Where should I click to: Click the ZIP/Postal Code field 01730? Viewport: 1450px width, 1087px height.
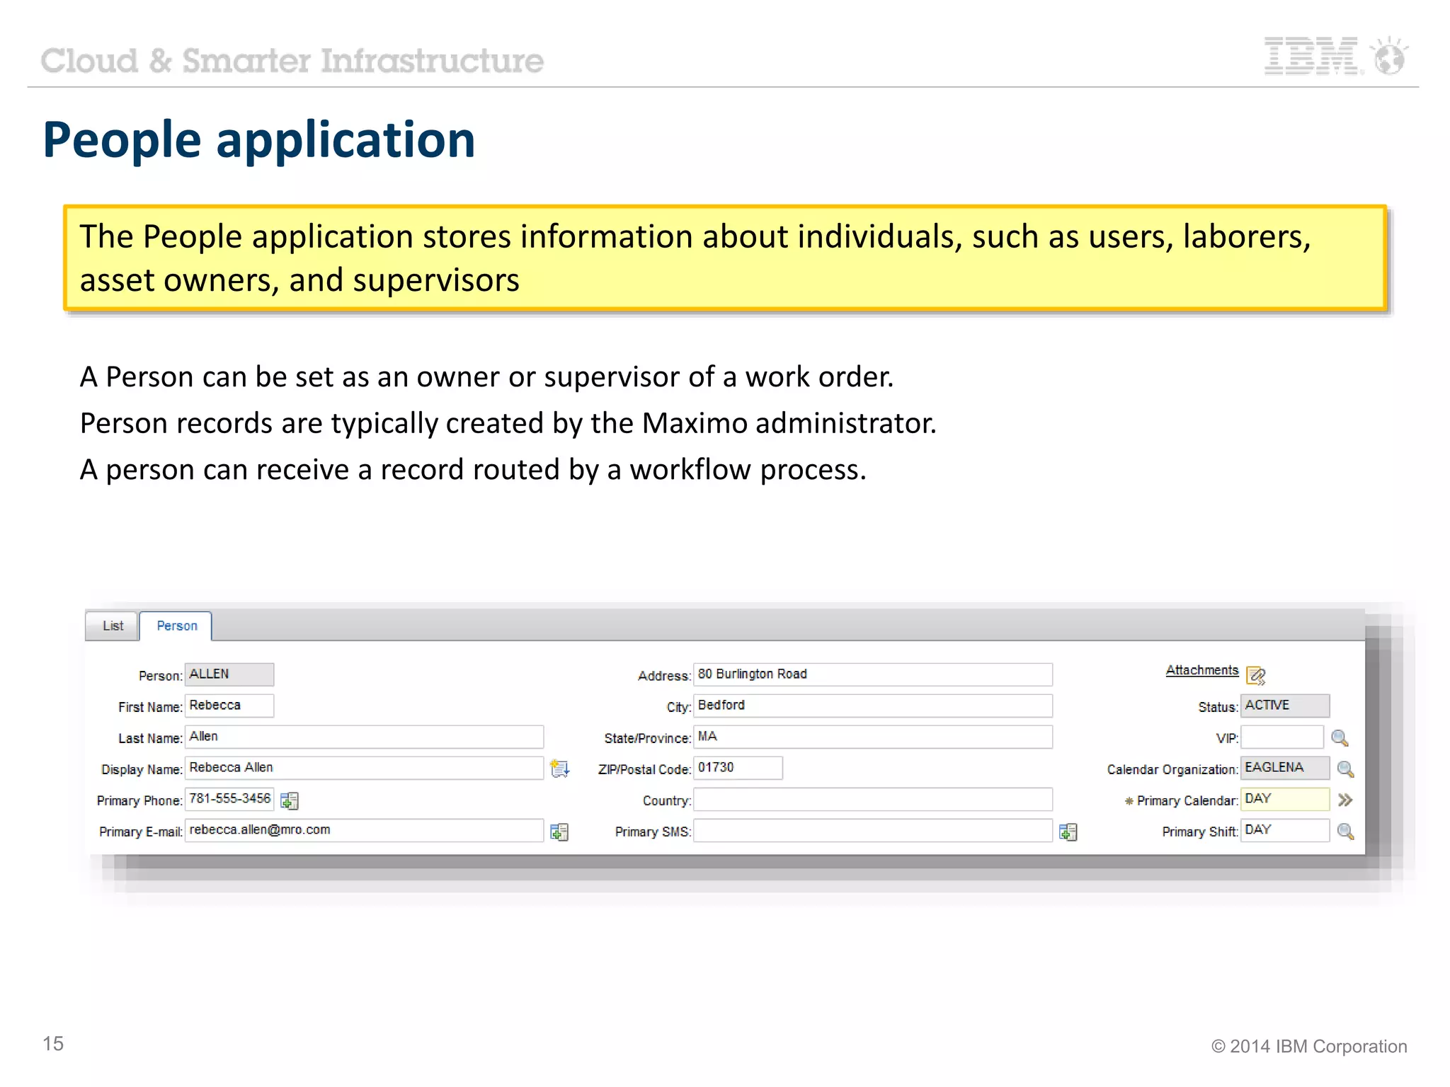click(x=738, y=768)
